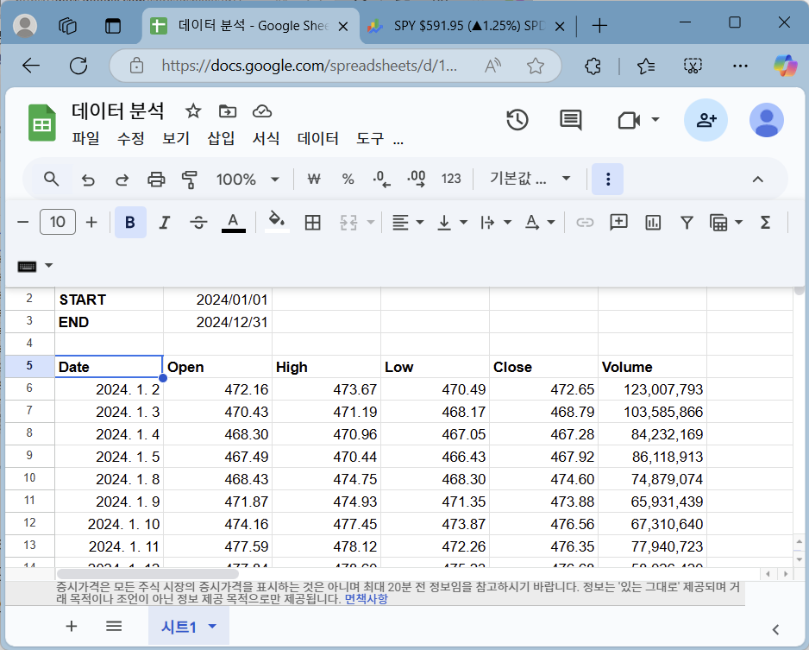The image size is (809, 650).
Task: Insert a chart
Action: (x=652, y=222)
